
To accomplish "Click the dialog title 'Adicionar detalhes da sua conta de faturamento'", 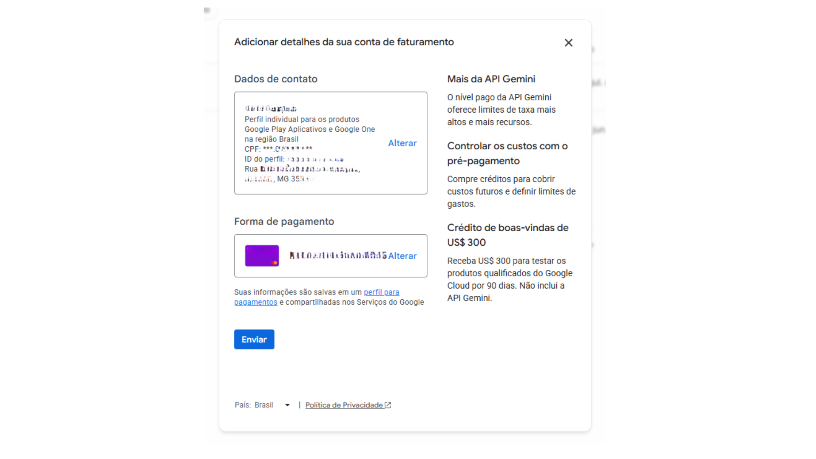I will click(344, 42).
